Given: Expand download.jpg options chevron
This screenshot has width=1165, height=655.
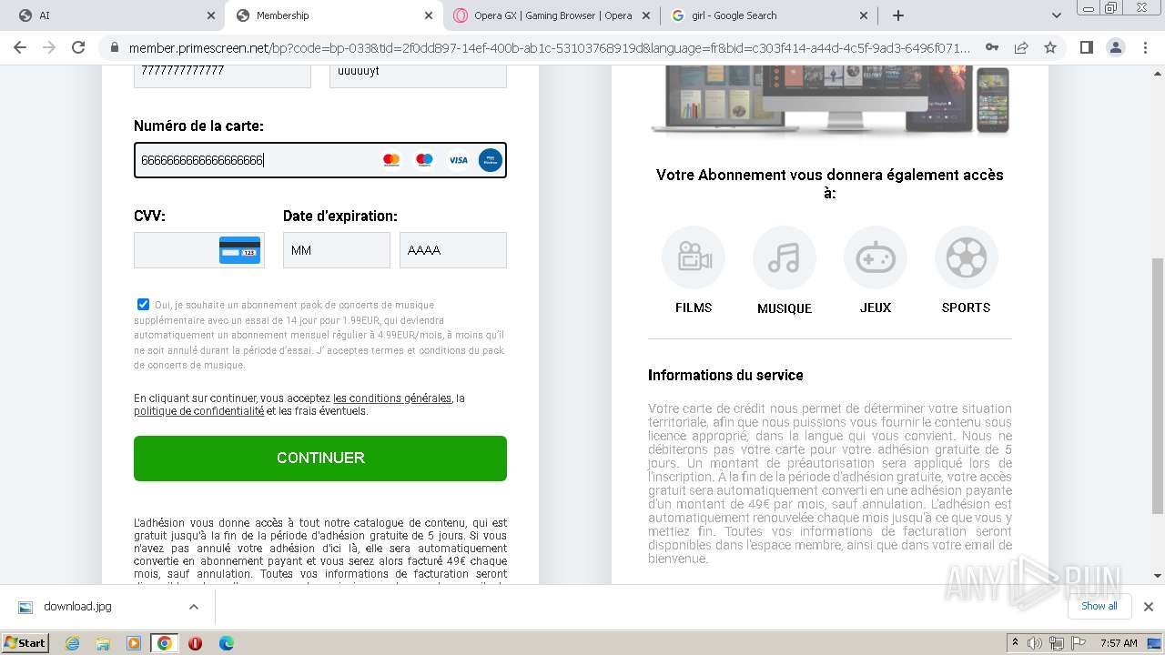Looking at the screenshot, I should [193, 607].
